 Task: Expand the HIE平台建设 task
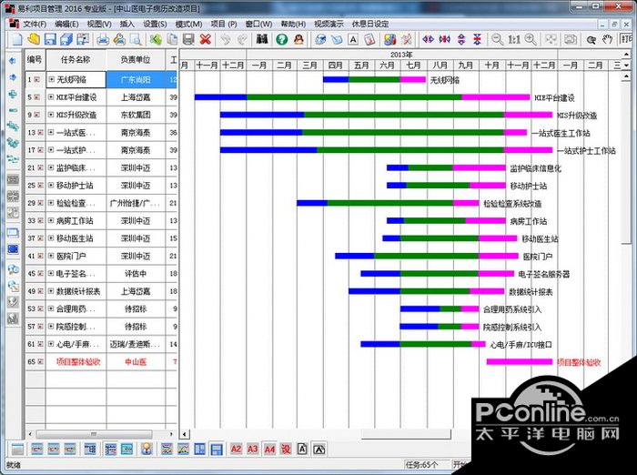coord(51,97)
